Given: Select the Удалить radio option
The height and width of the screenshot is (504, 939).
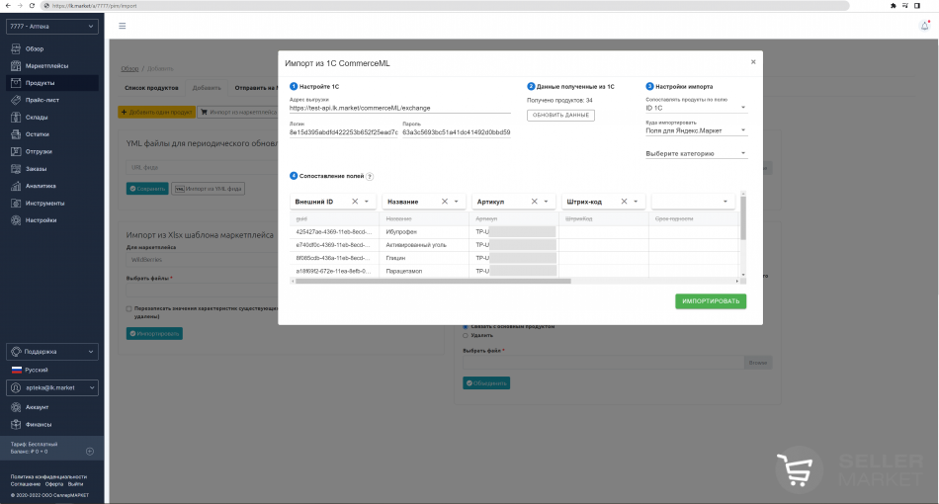Looking at the screenshot, I should point(466,335).
